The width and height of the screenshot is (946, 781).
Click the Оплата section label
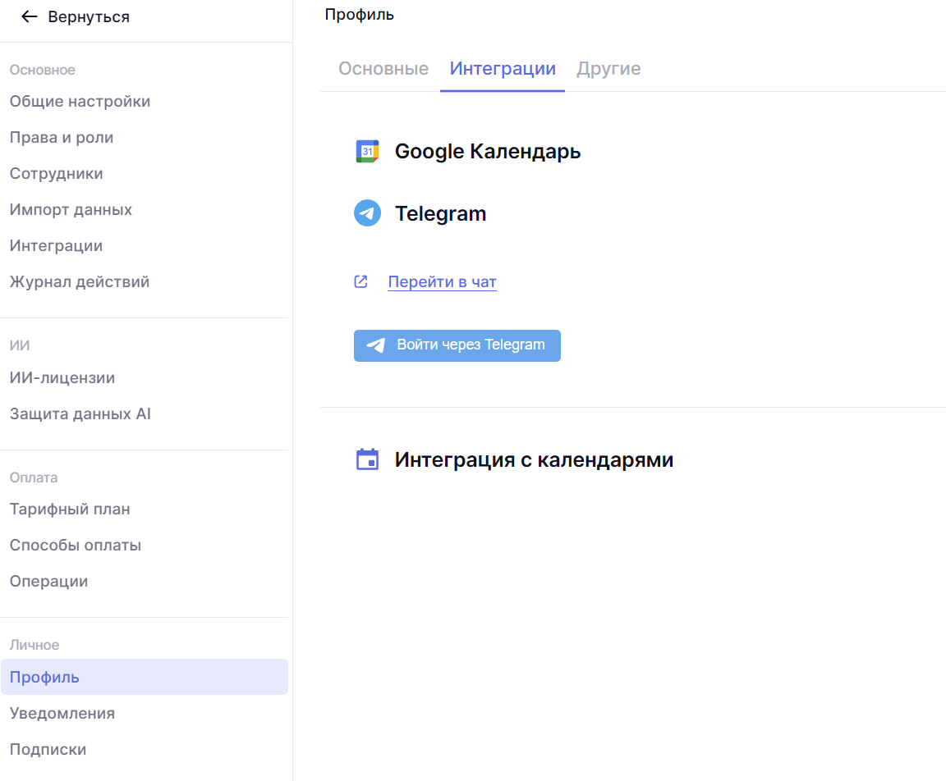pos(34,478)
